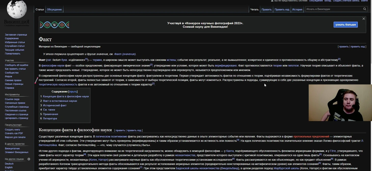Open Цитировать страницу in tools
This screenshot has width=372, height=171.
click(x=17, y=118)
